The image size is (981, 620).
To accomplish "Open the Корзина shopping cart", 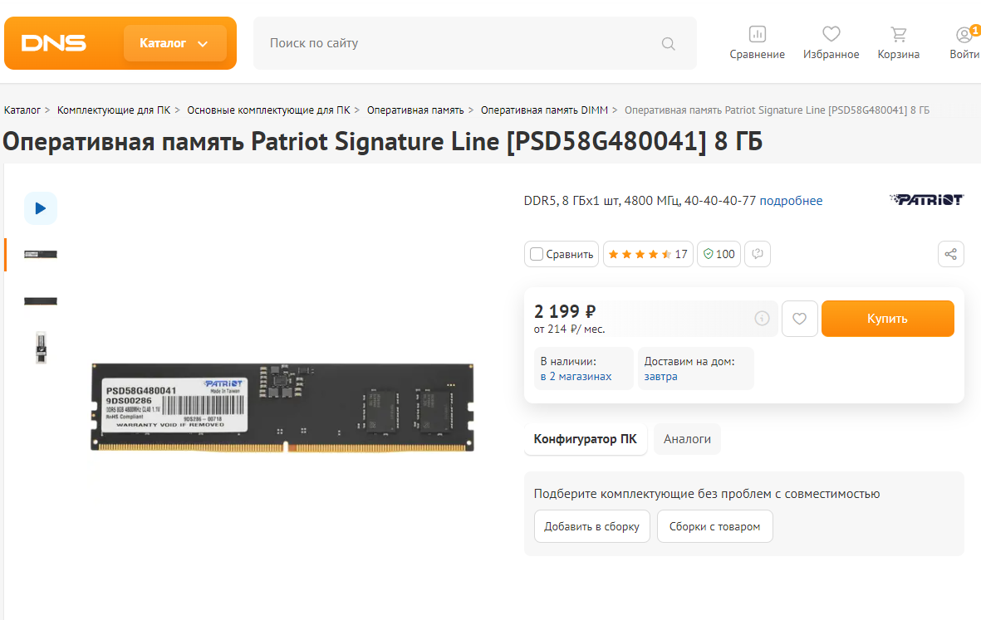I will (x=899, y=34).
